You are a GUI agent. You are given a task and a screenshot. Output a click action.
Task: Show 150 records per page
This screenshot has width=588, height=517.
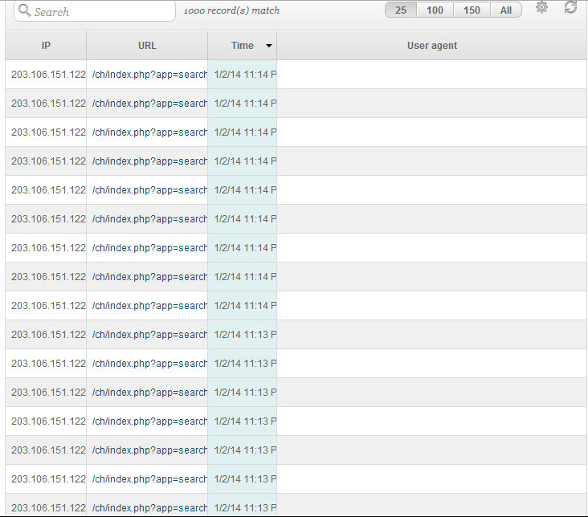472,10
